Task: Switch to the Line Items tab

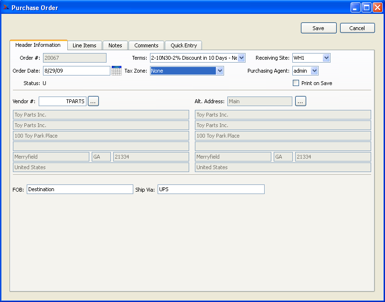Action: (85, 45)
